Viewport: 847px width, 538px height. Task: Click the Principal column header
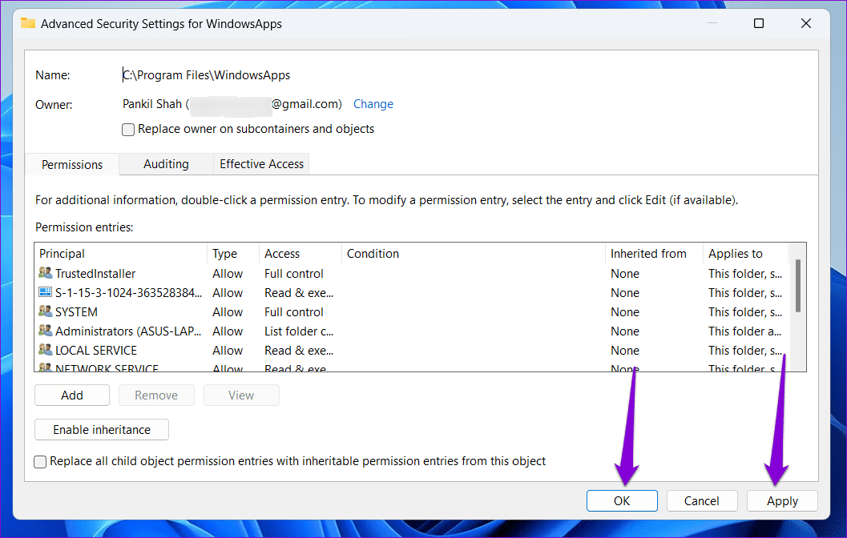(x=121, y=254)
